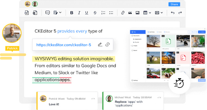Image resolution: width=207 pixels, height=110 pixels.
Task: Open the To print folder
Action: 136,42
